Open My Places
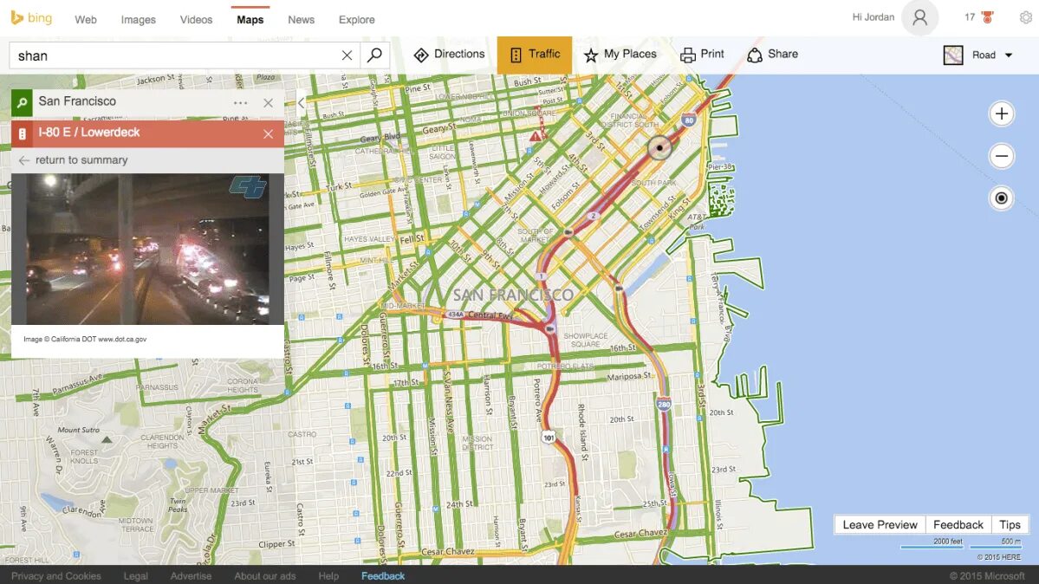1039x584 pixels. (620, 55)
